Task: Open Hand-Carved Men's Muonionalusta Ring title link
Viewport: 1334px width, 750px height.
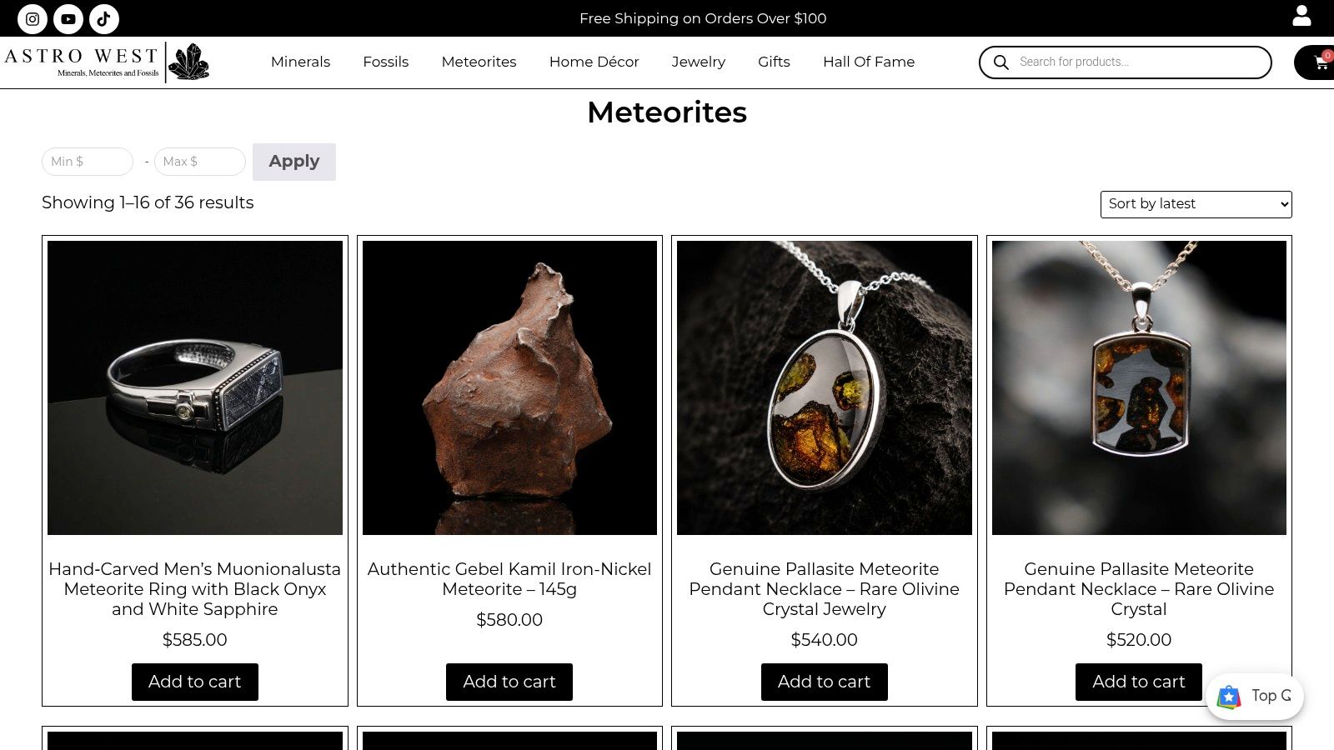Action: coord(195,589)
